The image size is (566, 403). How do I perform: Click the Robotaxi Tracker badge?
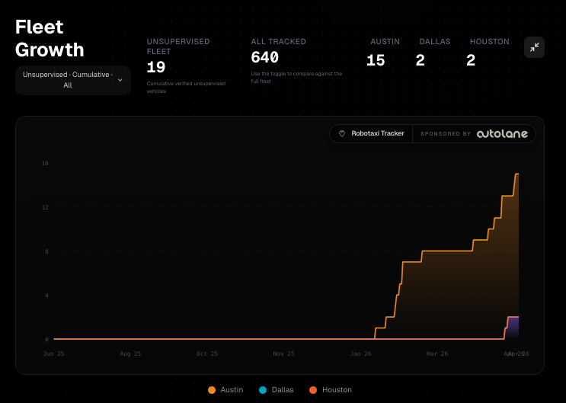coord(371,133)
